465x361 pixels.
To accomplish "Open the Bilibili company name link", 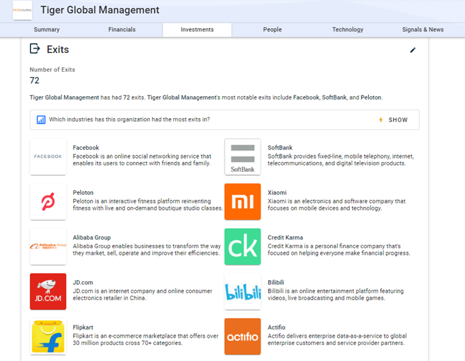I will pos(276,283).
